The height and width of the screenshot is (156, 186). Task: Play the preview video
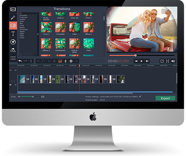tap(141, 61)
